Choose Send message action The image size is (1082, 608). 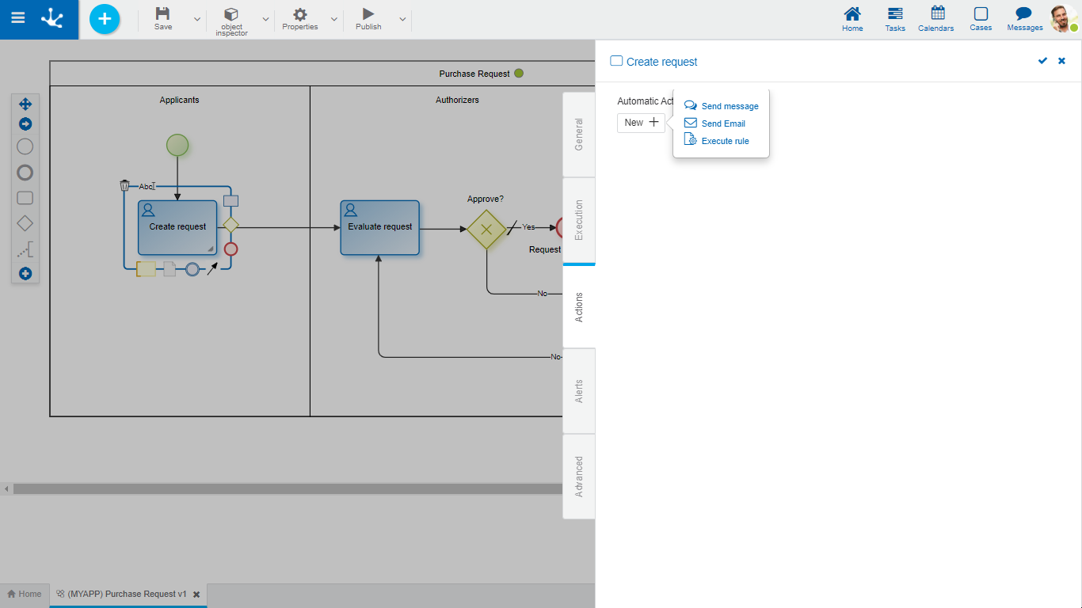click(x=721, y=106)
